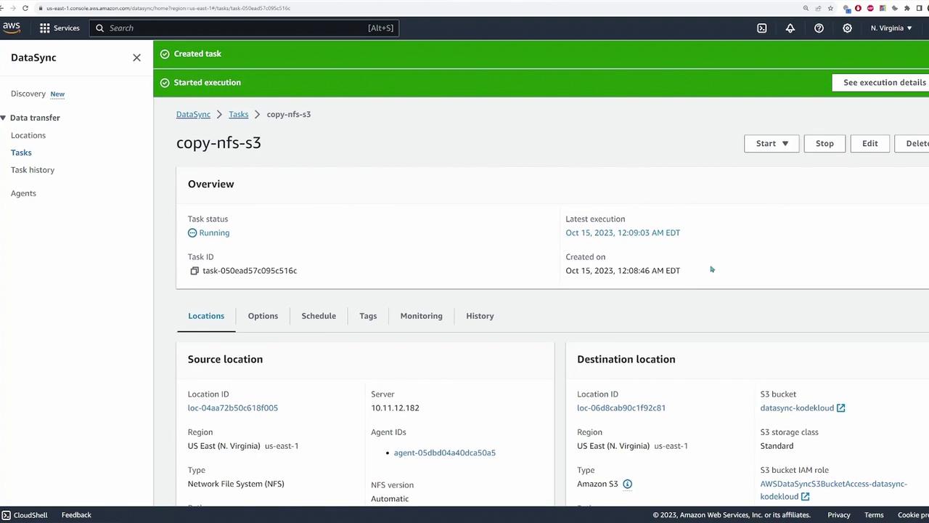Click See execution details button

point(880,83)
